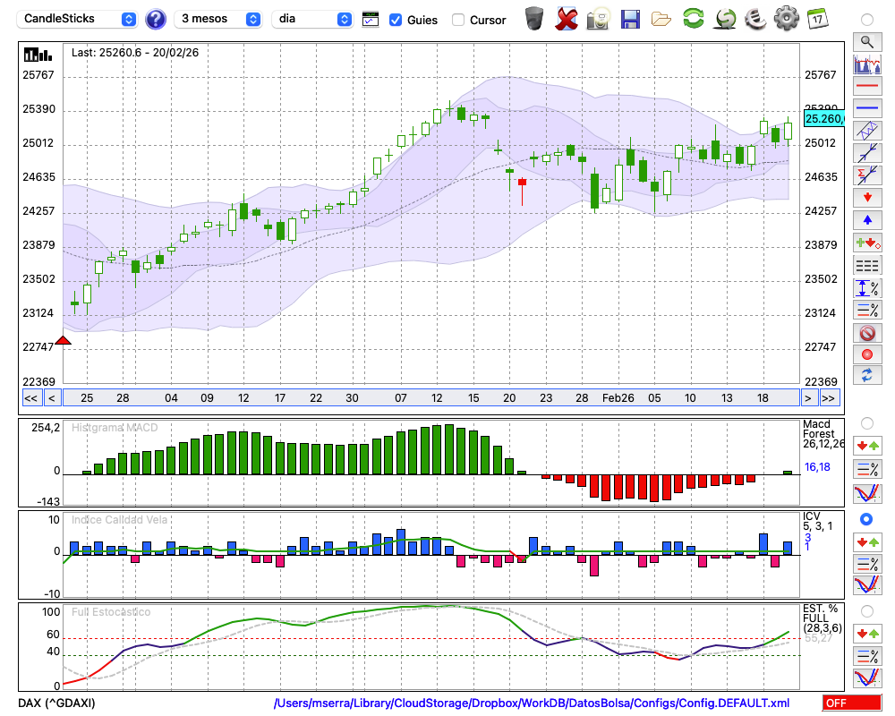
Task: Select the radio button beside Macd Forest
Action: tap(866, 422)
